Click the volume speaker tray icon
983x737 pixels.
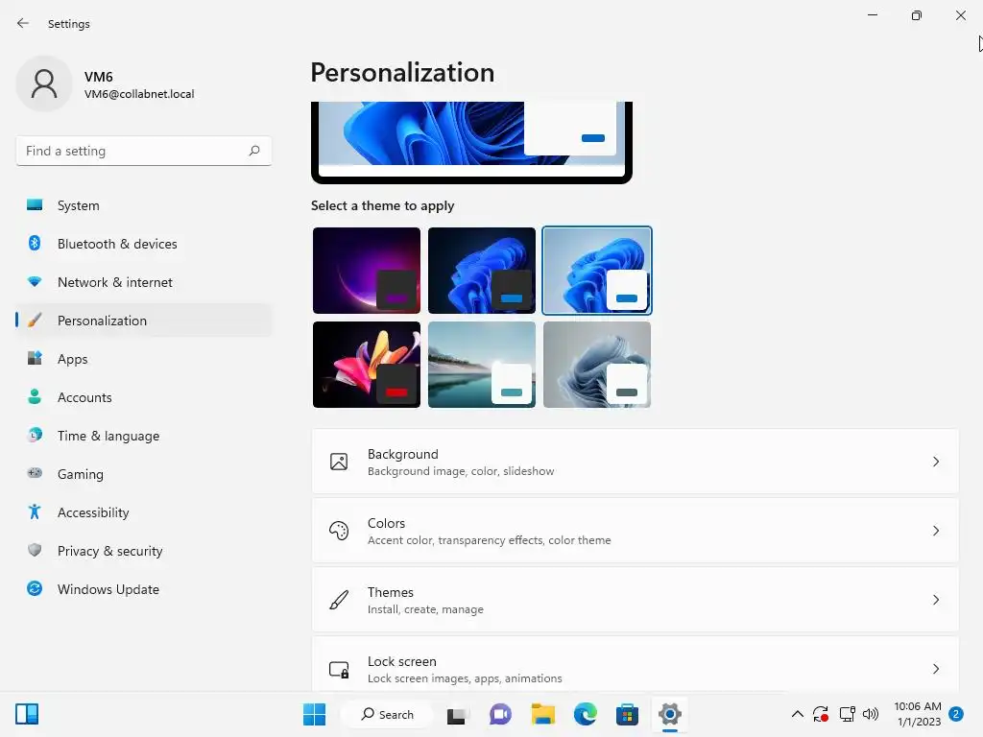(x=871, y=714)
